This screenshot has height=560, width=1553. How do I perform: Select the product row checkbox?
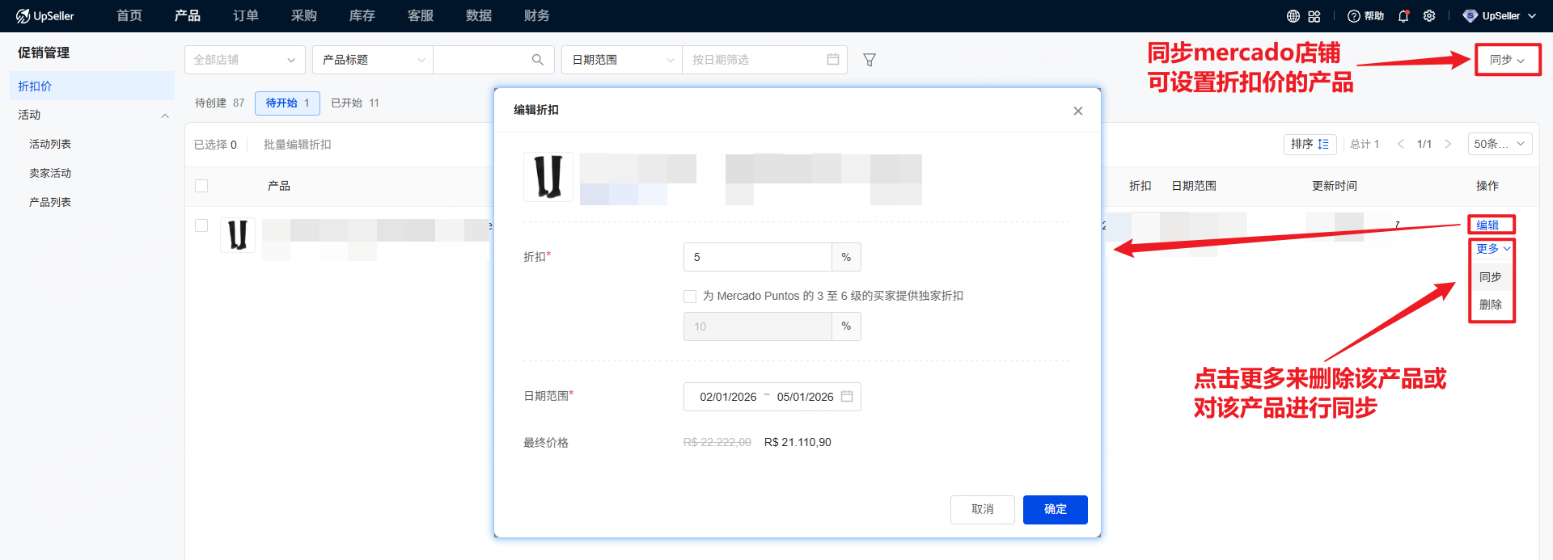(201, 225)
